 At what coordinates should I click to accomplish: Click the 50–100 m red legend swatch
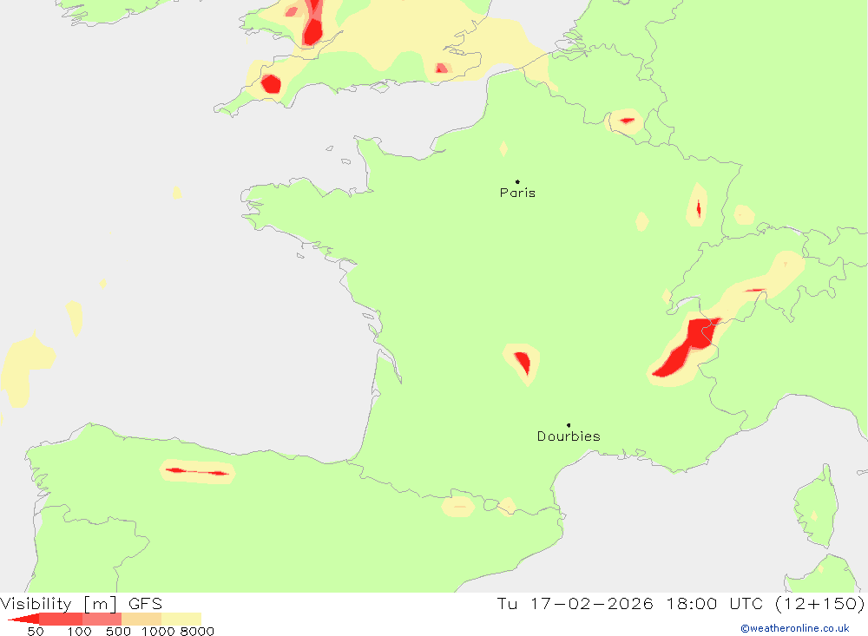pyautogui.click(x=61, y=619)
